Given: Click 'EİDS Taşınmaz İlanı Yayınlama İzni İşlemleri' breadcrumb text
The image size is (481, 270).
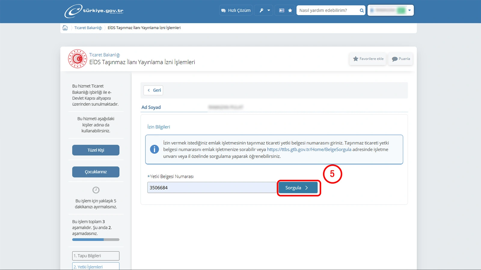Looking at the screenshot, I should click(x=144, y=28).
